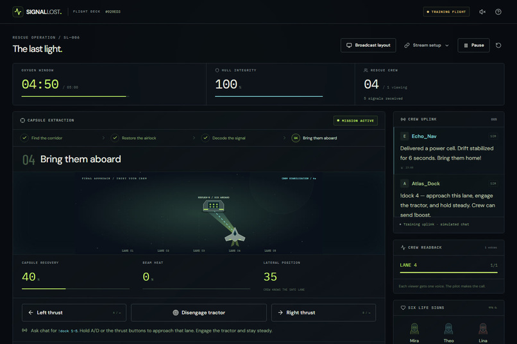Image resolution: width=517 pixels, height=344 pixels.
Task: Click the chevron after Find the corridor
Action: (x=103, y=138)
